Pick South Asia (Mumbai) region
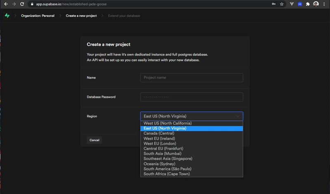Viewport: 330px width, 194px height. coord(191,154)
